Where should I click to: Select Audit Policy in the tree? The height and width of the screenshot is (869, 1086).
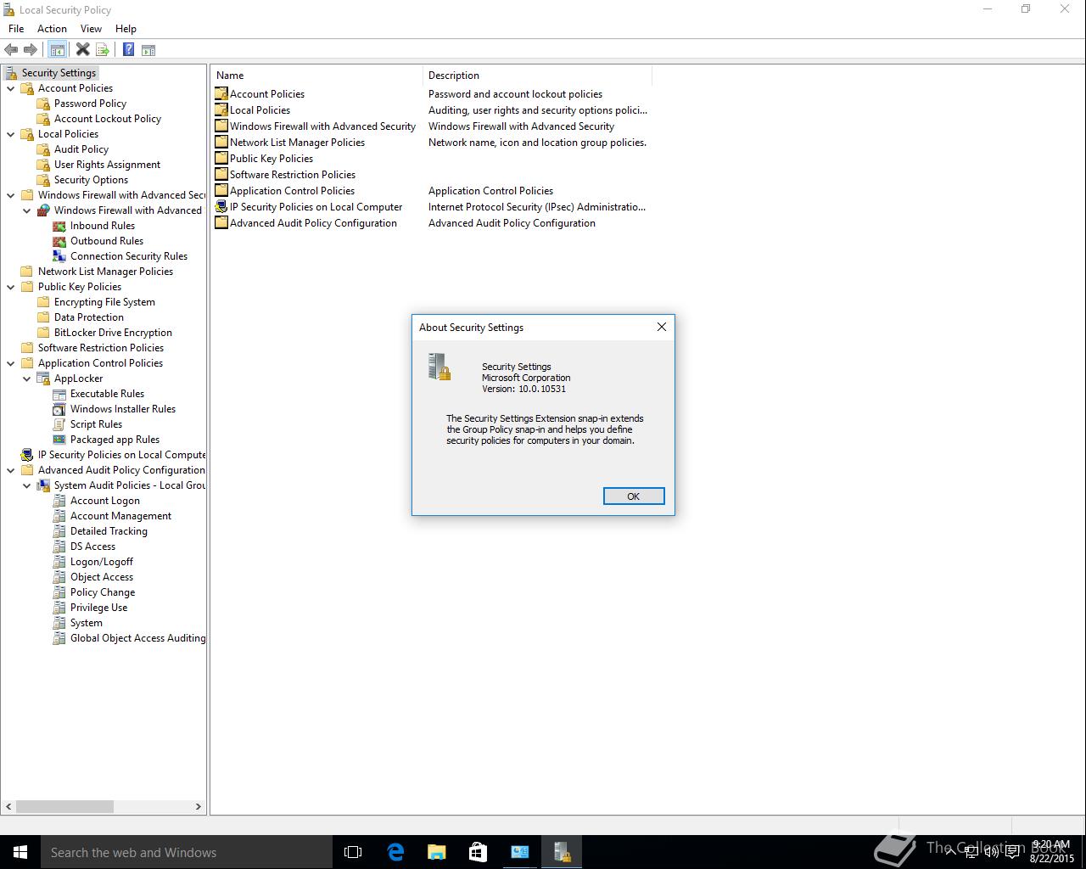[x=81, y=149]
